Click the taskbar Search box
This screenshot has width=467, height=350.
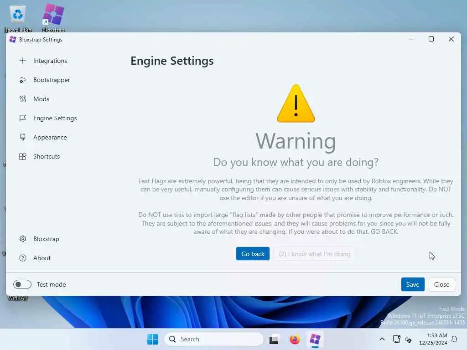click(x=213, y=339)
